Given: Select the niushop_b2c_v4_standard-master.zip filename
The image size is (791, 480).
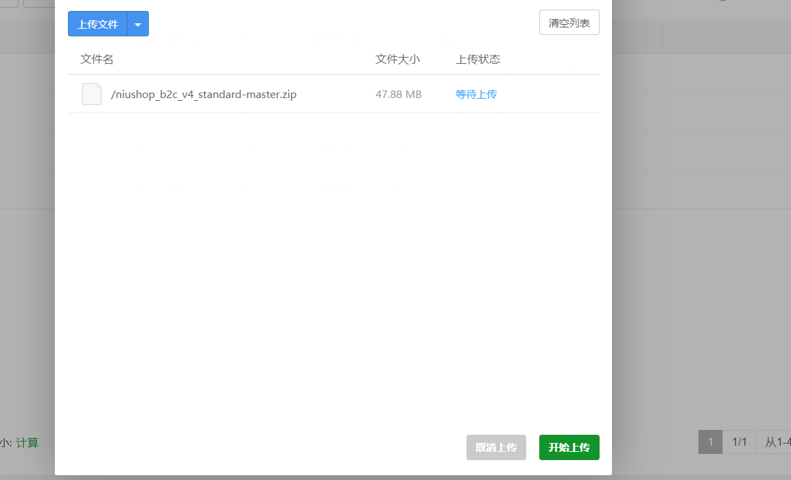Looking at the screenshot, I should [x=202, y=94].
